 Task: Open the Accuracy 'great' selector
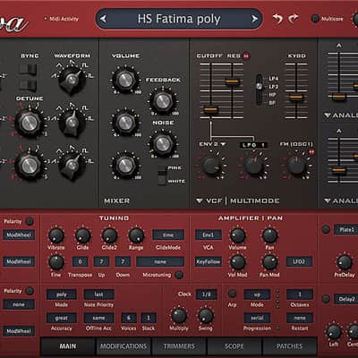point(62,318)
